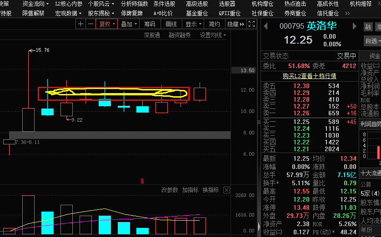
Task: Open 高级选股 menu
Action: click(x=197, y=4)
